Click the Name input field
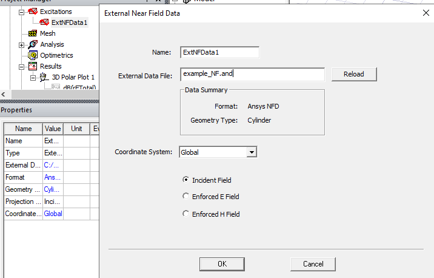Screen dimensions: 434x278 220,52
